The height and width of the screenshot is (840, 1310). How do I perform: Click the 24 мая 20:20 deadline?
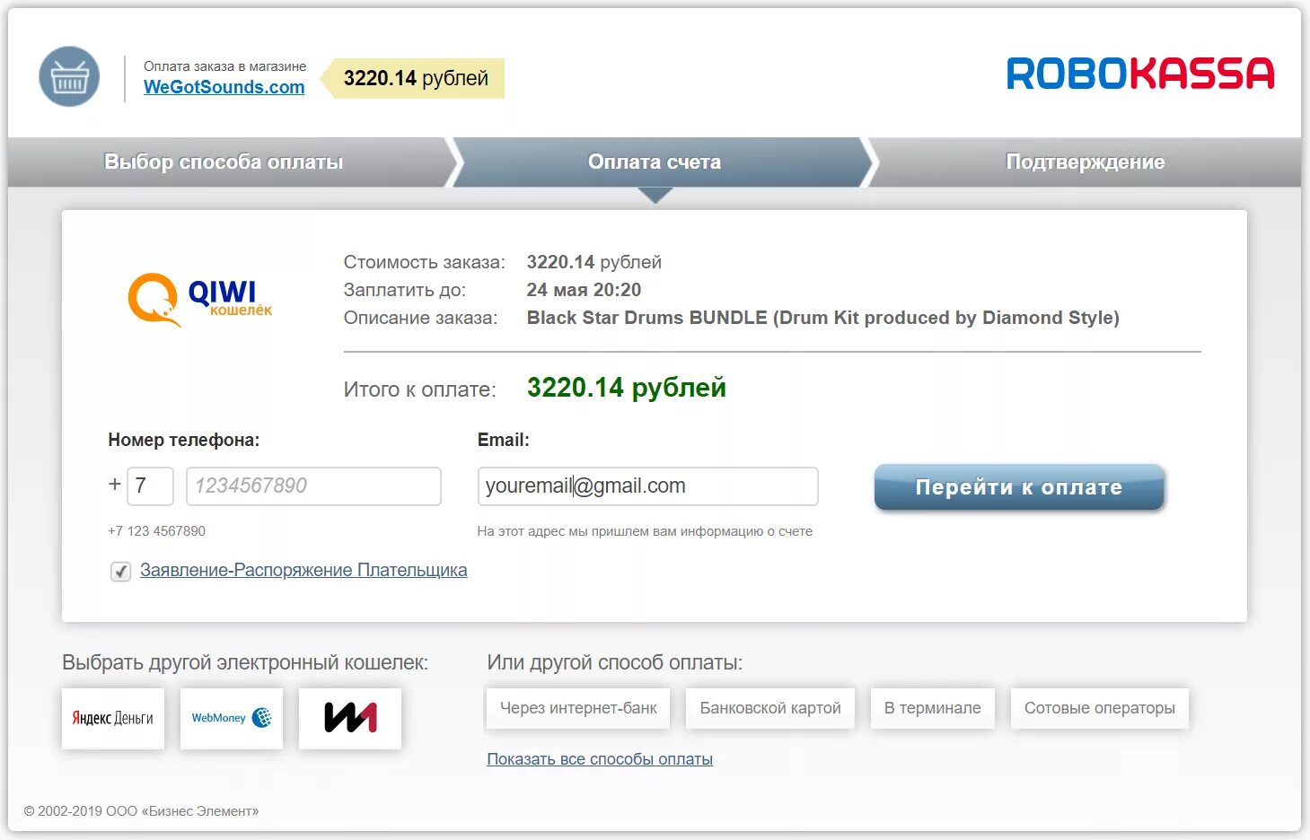pos(584,290)
